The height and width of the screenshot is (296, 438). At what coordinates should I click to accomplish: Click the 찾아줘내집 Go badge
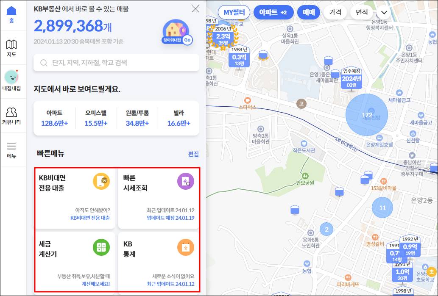pyautogui.click(x=177, y=32)
